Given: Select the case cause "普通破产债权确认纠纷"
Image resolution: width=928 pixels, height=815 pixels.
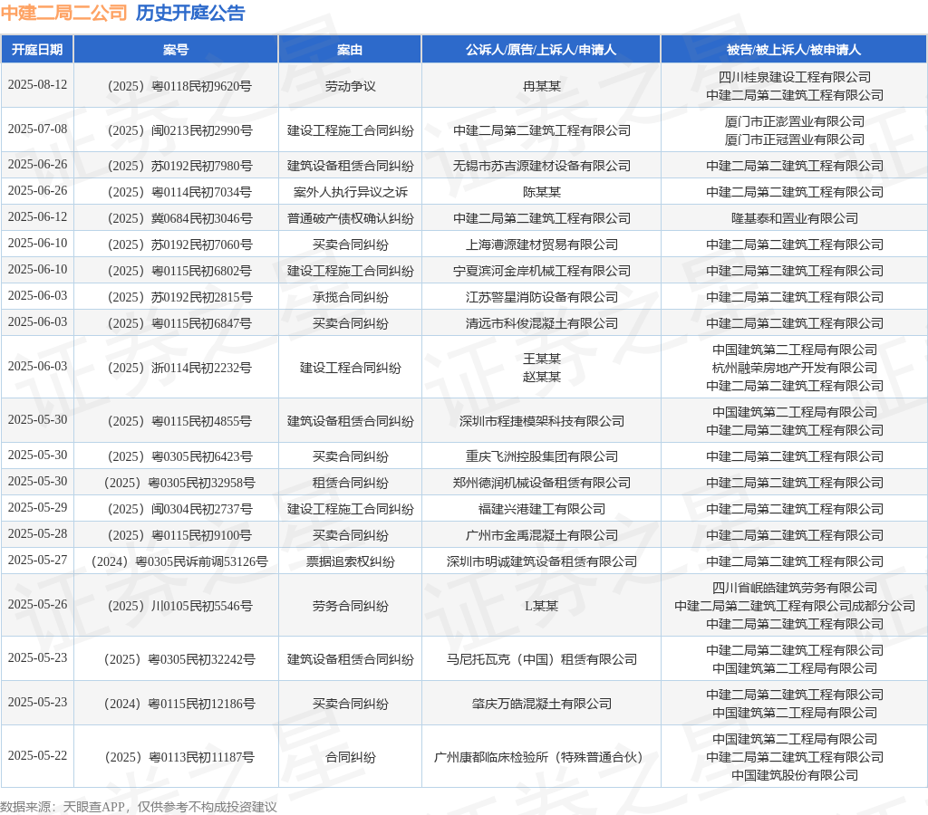Looking at the screenshot, I should (x=351, y=219).
